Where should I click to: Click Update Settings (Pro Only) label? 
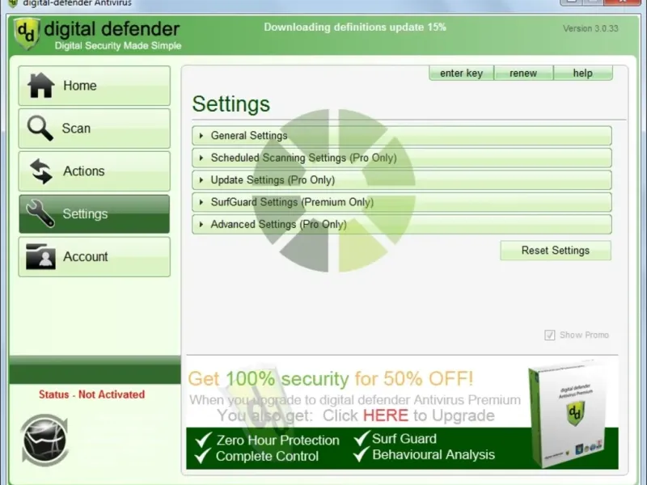click(273, 179)
